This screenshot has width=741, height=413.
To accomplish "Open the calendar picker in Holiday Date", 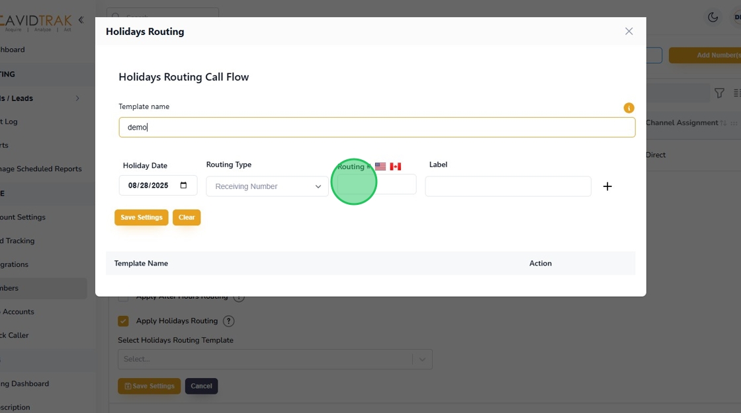I will pyautogui.click(x=183, y=185).
